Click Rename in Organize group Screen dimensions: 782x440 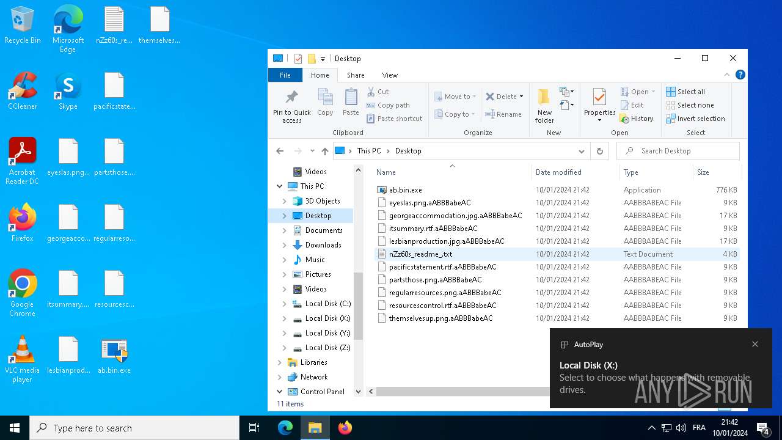click(503, 114)
